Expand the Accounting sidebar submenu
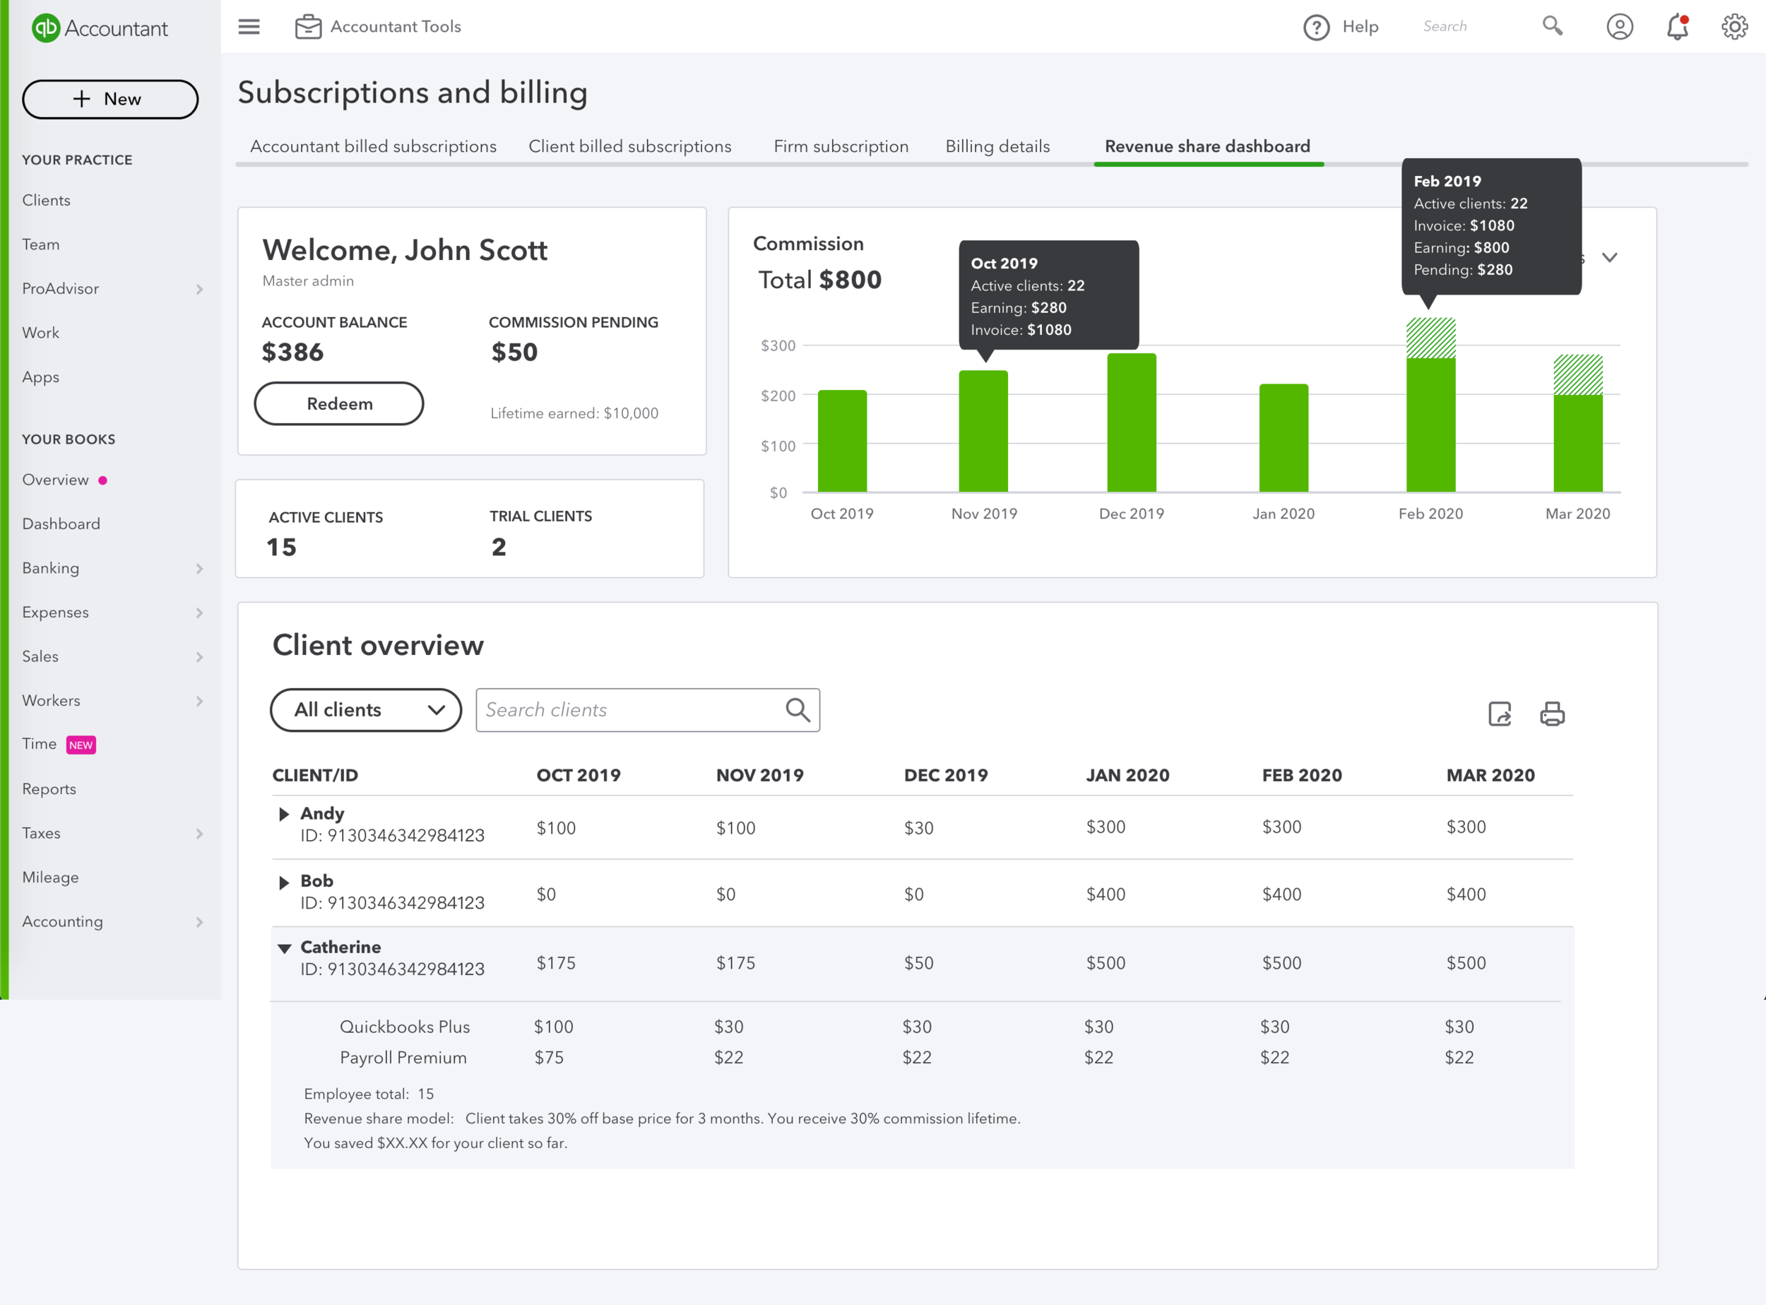This screenshot has width=1766, height=1305. click(199, 923)
